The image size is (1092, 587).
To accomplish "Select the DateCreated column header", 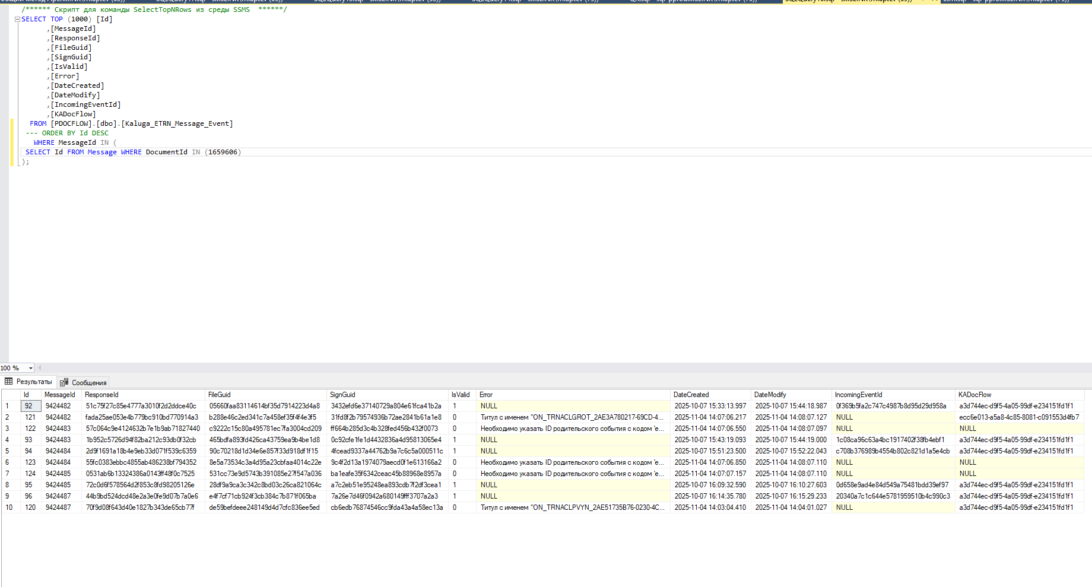I will pos(710,395).
